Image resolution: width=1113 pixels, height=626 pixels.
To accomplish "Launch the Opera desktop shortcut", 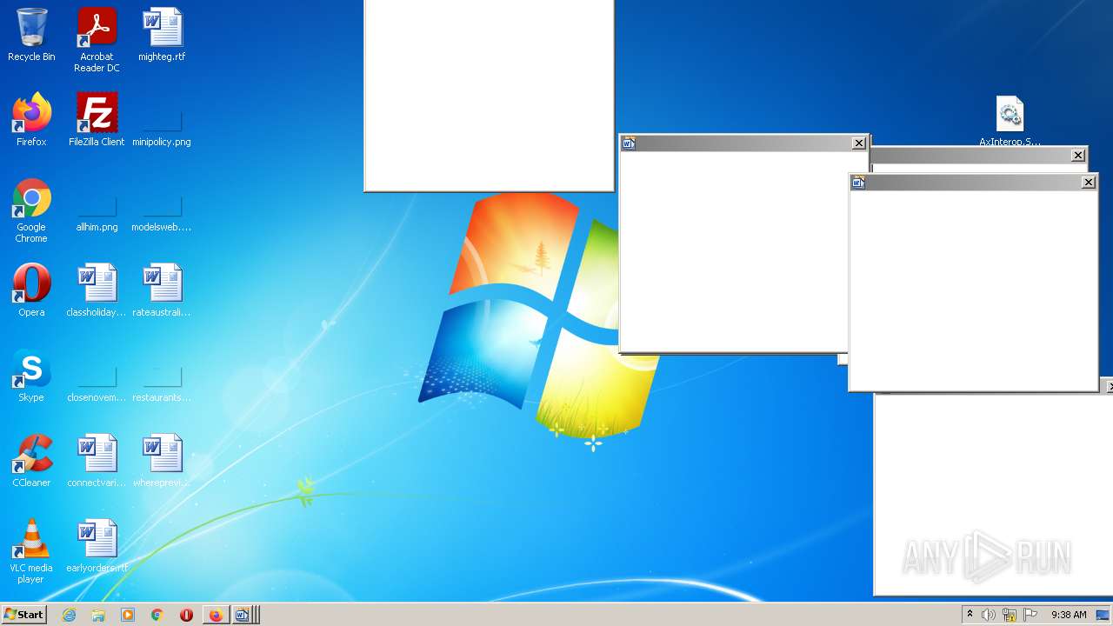I will (31, 290).
